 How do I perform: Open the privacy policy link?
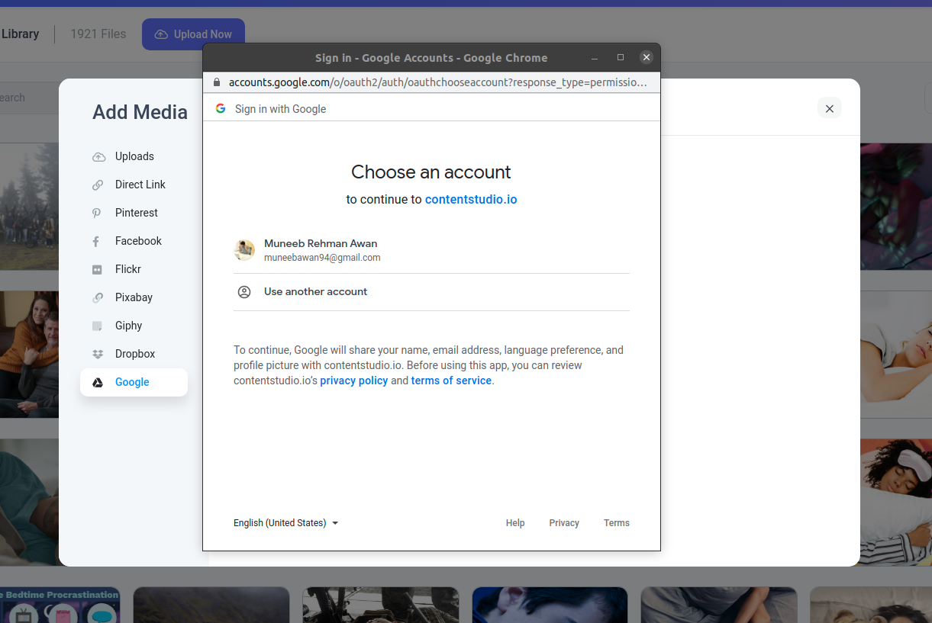[354, 381]
